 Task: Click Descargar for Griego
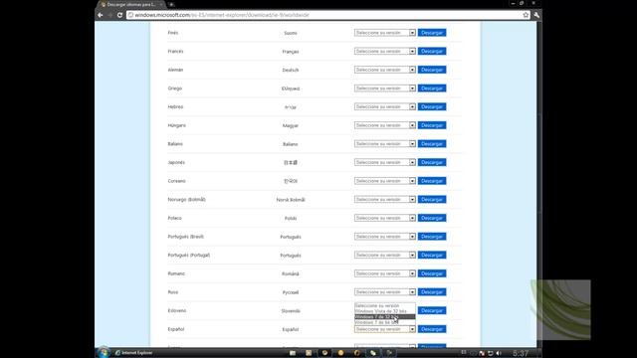point(432,89)
